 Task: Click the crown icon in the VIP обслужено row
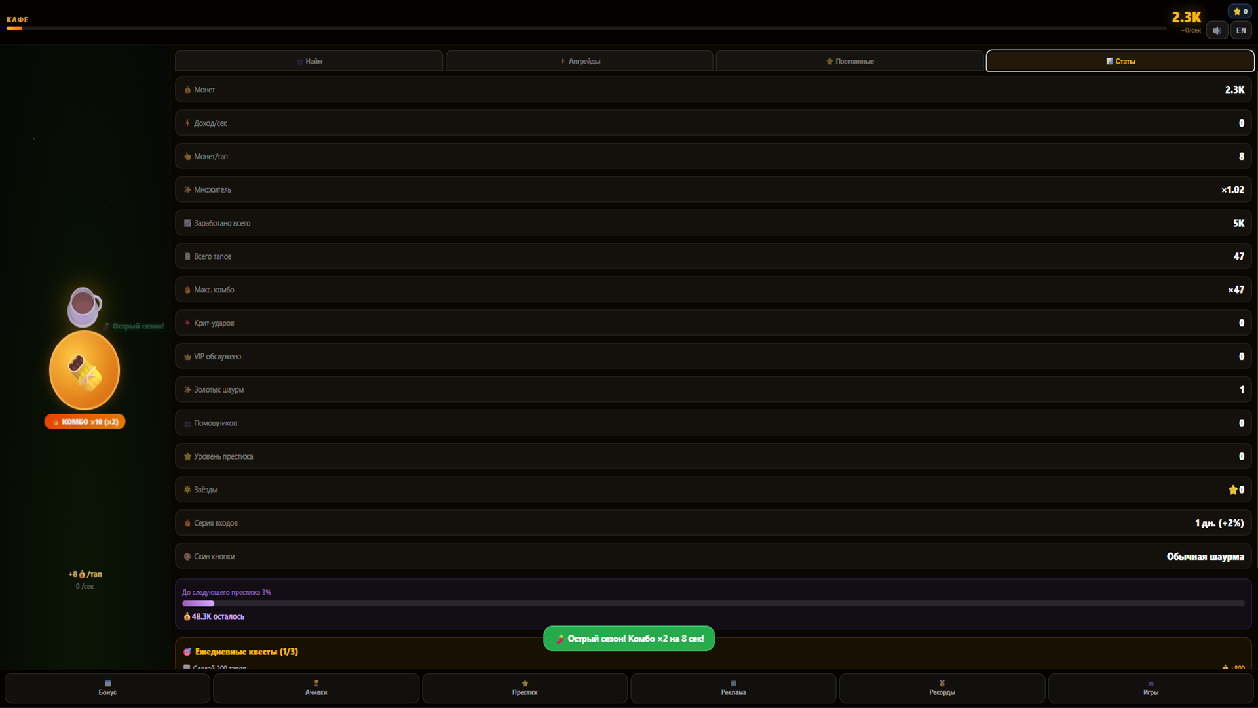187,357
